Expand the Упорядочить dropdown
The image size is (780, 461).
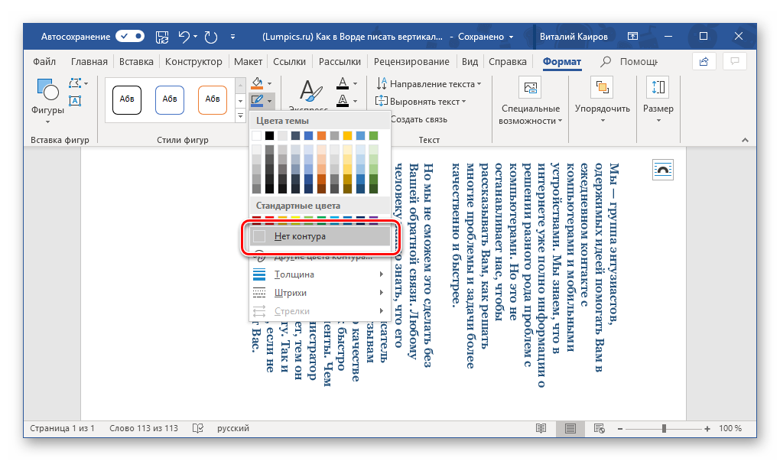point(603,109)
